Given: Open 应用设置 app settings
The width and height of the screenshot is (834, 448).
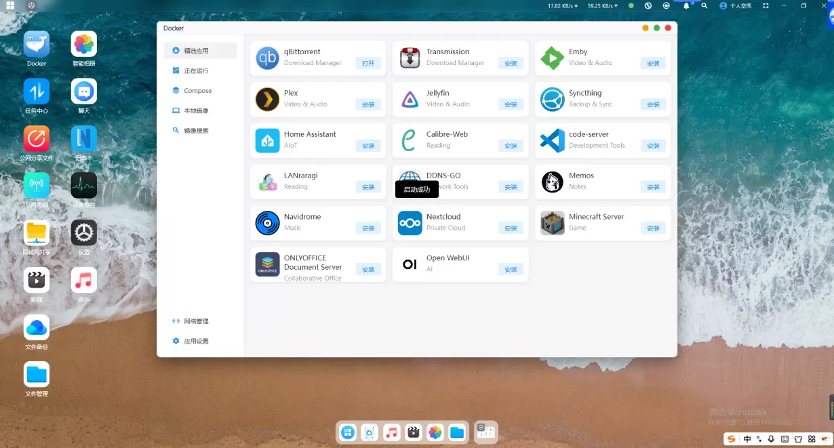Looking at the screenshot, I should (196, 342).
